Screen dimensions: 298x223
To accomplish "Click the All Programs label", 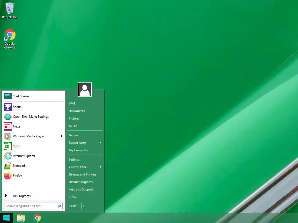I will point(22,196).
